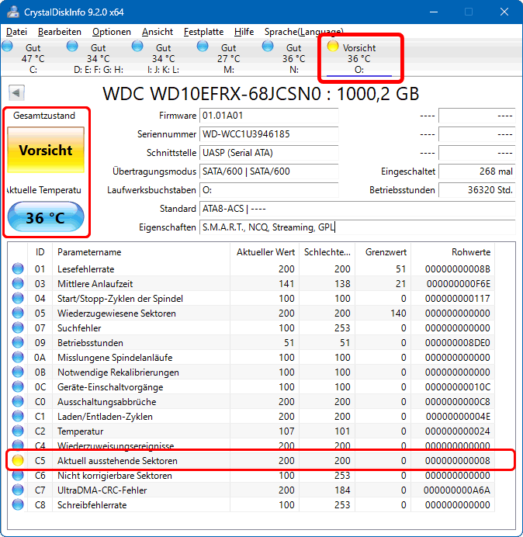
Task: Click the previous disk arrow button
Action: [x=16, y=93]
